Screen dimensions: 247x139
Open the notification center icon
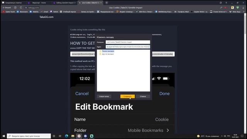tap(242, 136)
